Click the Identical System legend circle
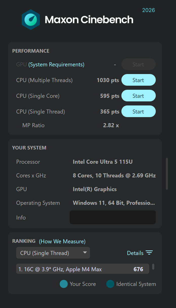Image resolution: width=176 pixels, height=308 pixels. [x=110, y=284]
